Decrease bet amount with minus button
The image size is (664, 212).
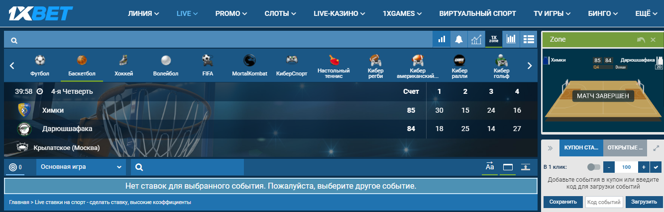(x=608, y=167)
